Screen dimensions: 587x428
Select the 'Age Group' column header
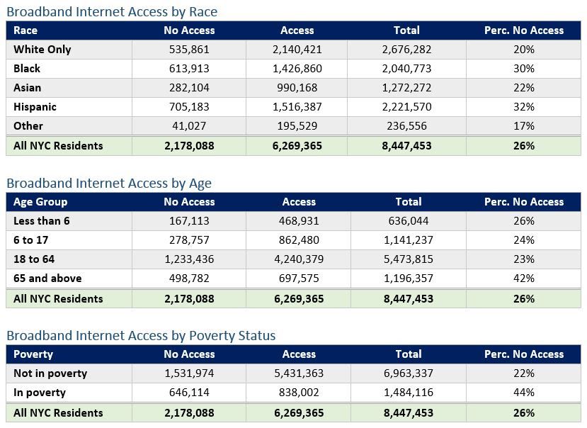coord(40,202)
